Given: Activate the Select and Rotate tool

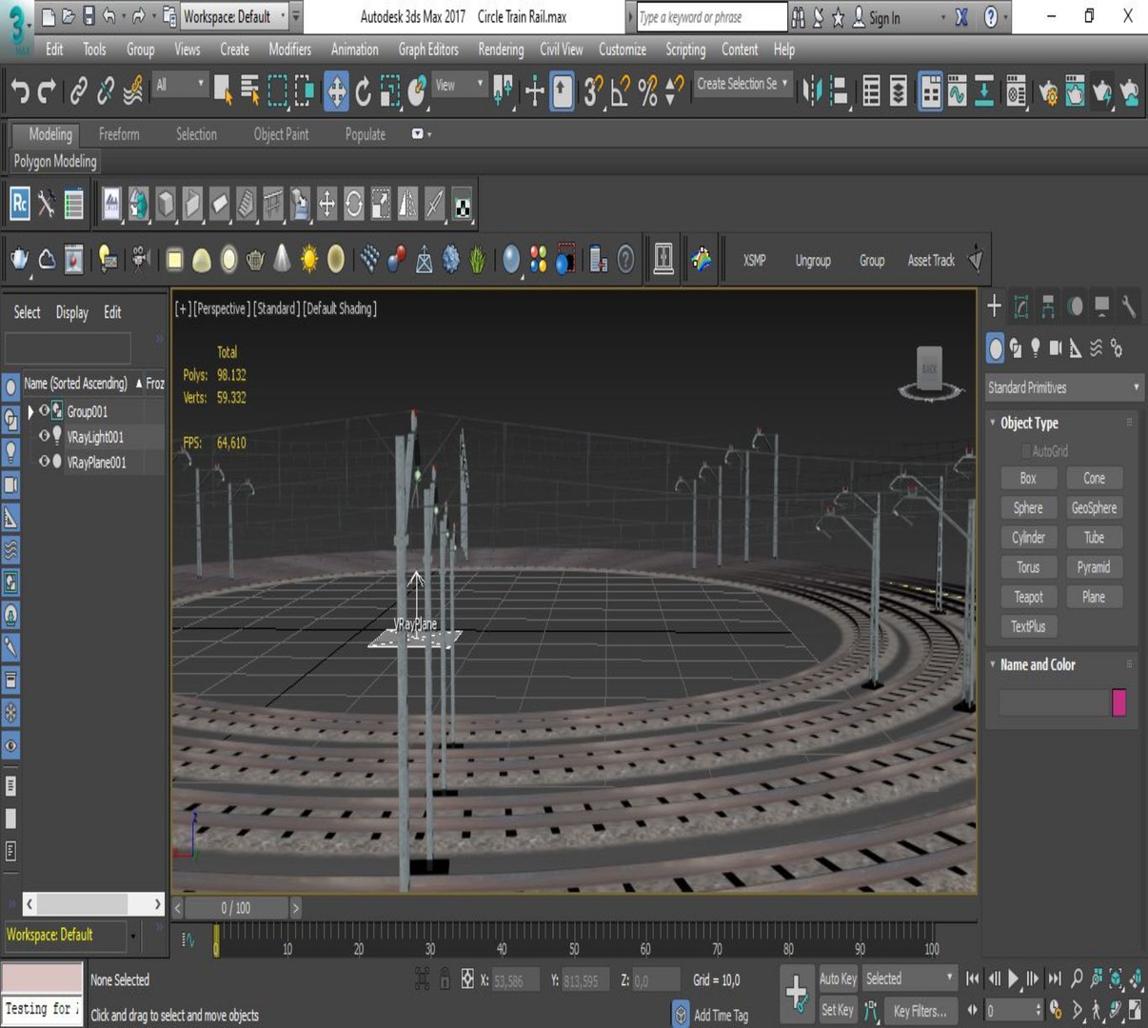Looking at the screenshot, I should [x=363, y=91].
